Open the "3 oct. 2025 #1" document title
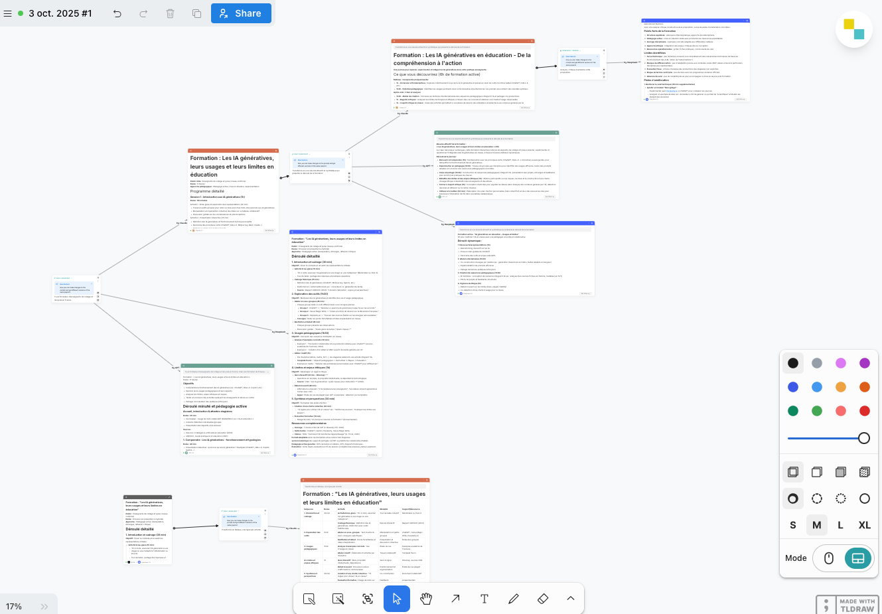Viewport: 882px width, 614px height. (x=60, y=13)
